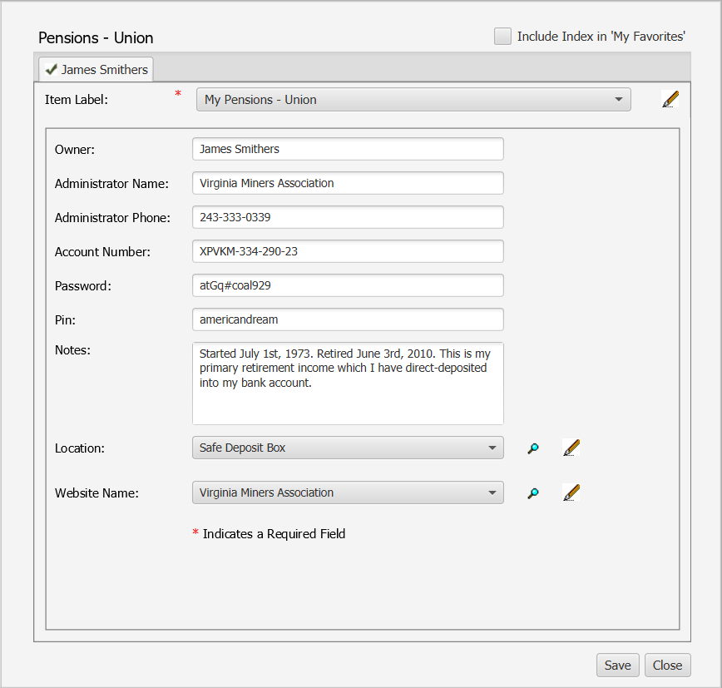Screen dimensions: 722x688
Task: Click inside the Password field
Action: coord(348,285)
